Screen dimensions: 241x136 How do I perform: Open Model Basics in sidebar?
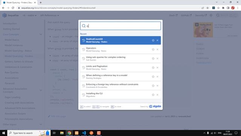click(12, 40)
